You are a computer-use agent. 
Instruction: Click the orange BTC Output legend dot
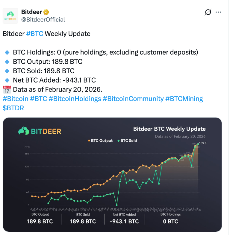(x=89, y=141)
